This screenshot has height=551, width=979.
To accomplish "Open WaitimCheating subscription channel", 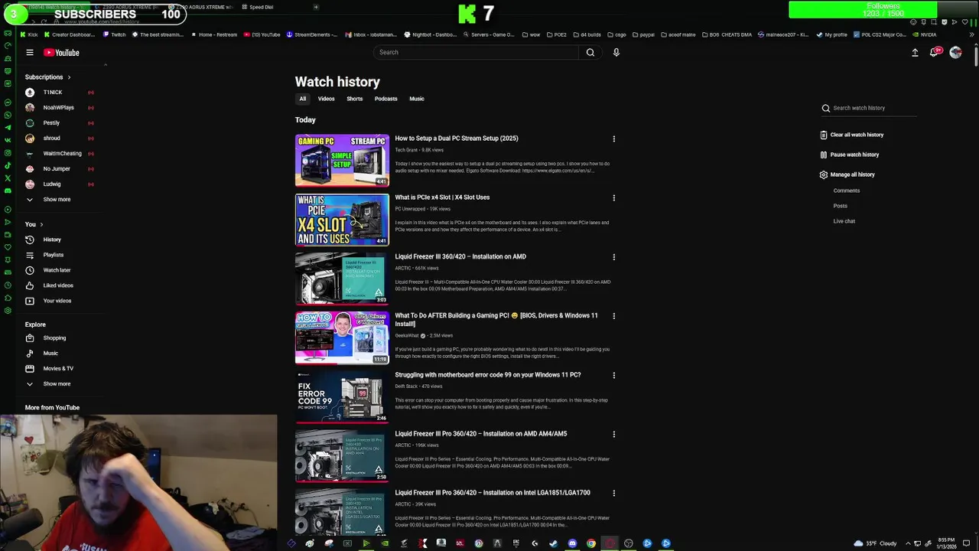I will (62, 153).
